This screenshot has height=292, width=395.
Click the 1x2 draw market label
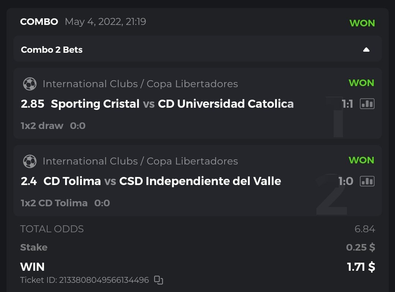coord(42,126)
